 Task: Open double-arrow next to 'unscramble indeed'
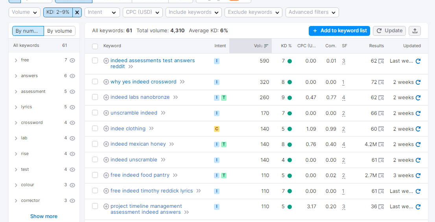coord(163,113)
